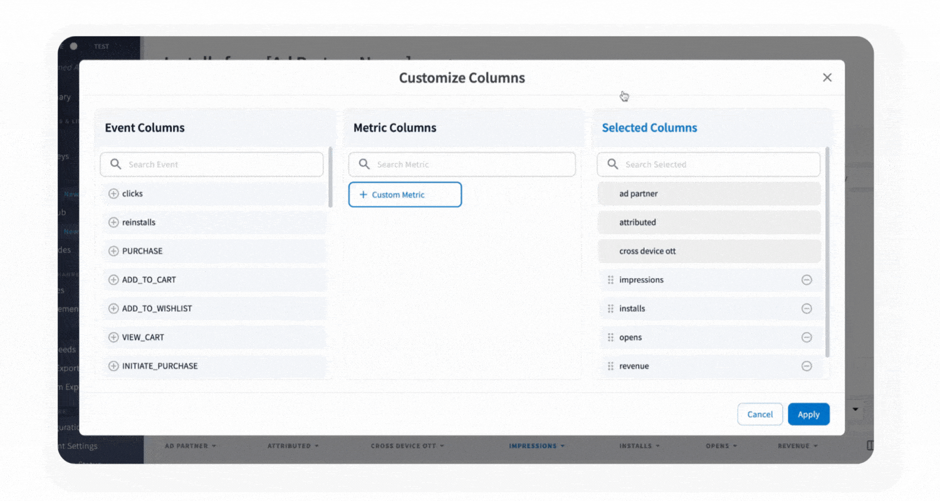The width and height of the screenshot is (940, 501).
Task: Click the Custom Metric button
Action: [x=405, y=195]
